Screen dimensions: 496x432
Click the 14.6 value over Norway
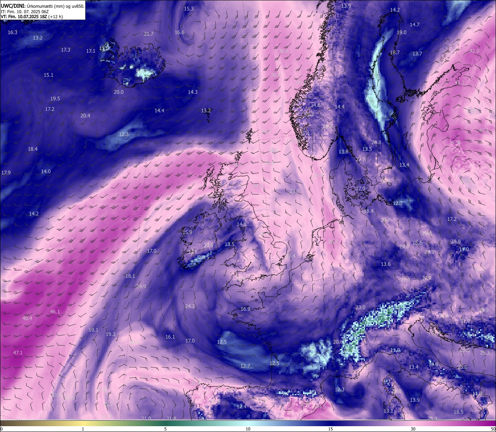[315, 105]
